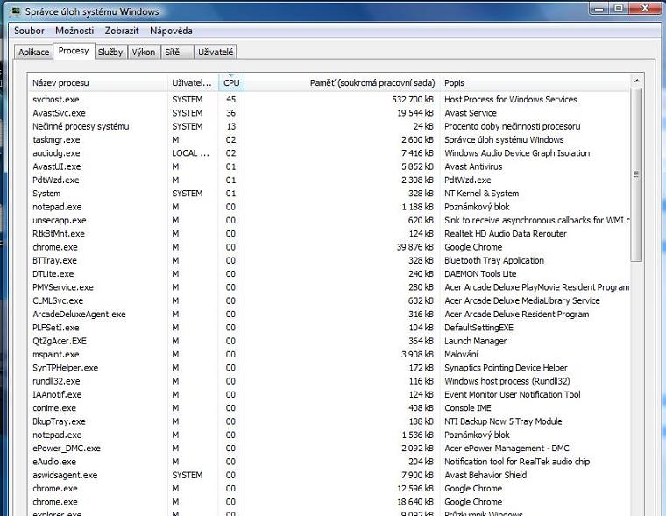Select the conime.exe process
The width and height of the screenshot is (666, 516).
coord(329,408)
